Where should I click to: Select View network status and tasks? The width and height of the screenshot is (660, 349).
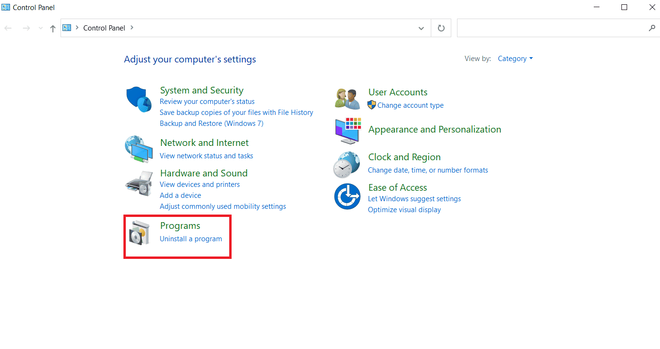[x=206, y=156]
